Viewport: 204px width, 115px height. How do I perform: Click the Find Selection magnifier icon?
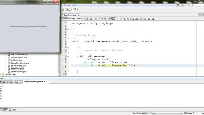point(102,19)
